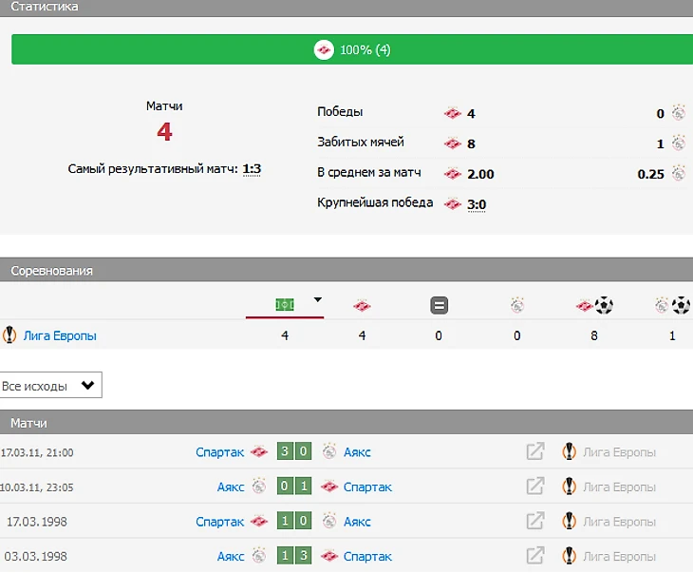
Task: Sort by Spartak wins column icon
Action: point(362,306)
